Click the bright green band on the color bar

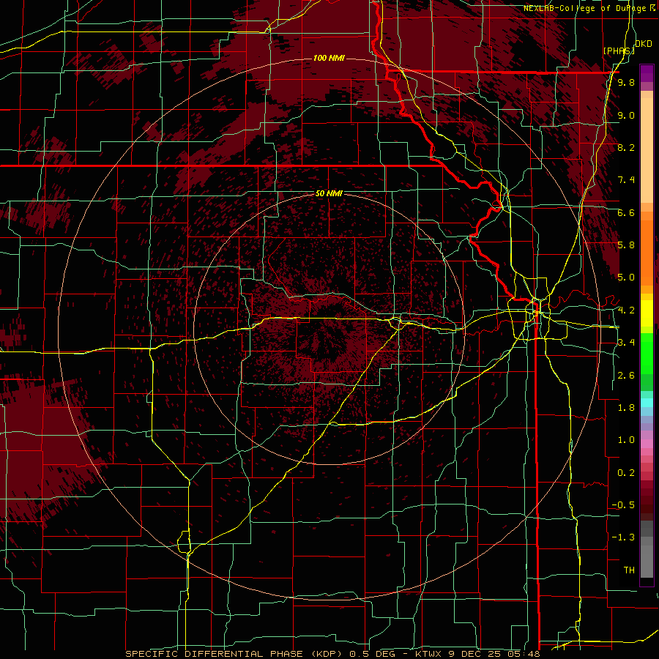tap(647, 354)
